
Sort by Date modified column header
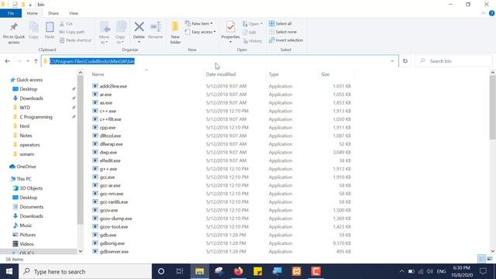(x=221, y=74)
